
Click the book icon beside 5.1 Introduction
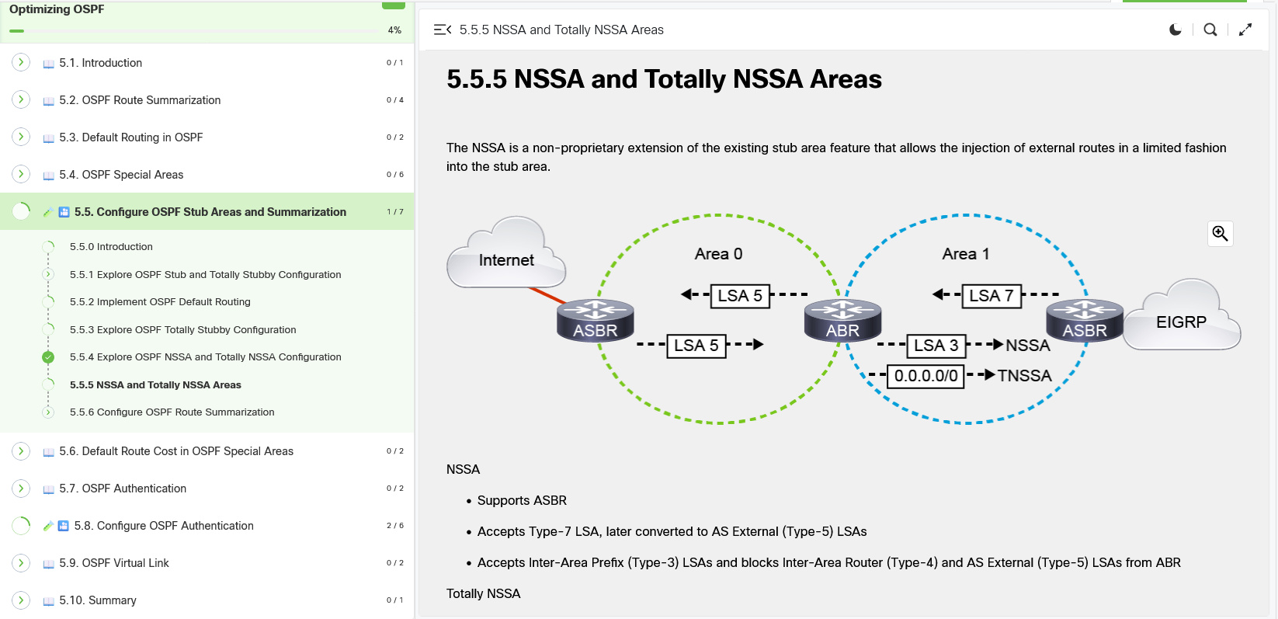(x=48, y=64)
